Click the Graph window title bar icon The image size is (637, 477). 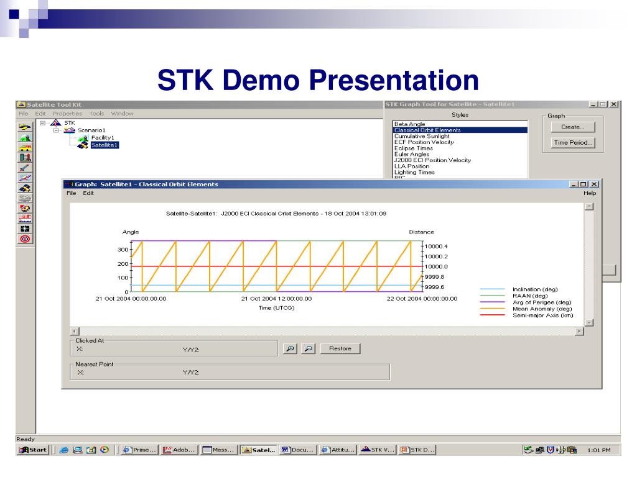68,184
